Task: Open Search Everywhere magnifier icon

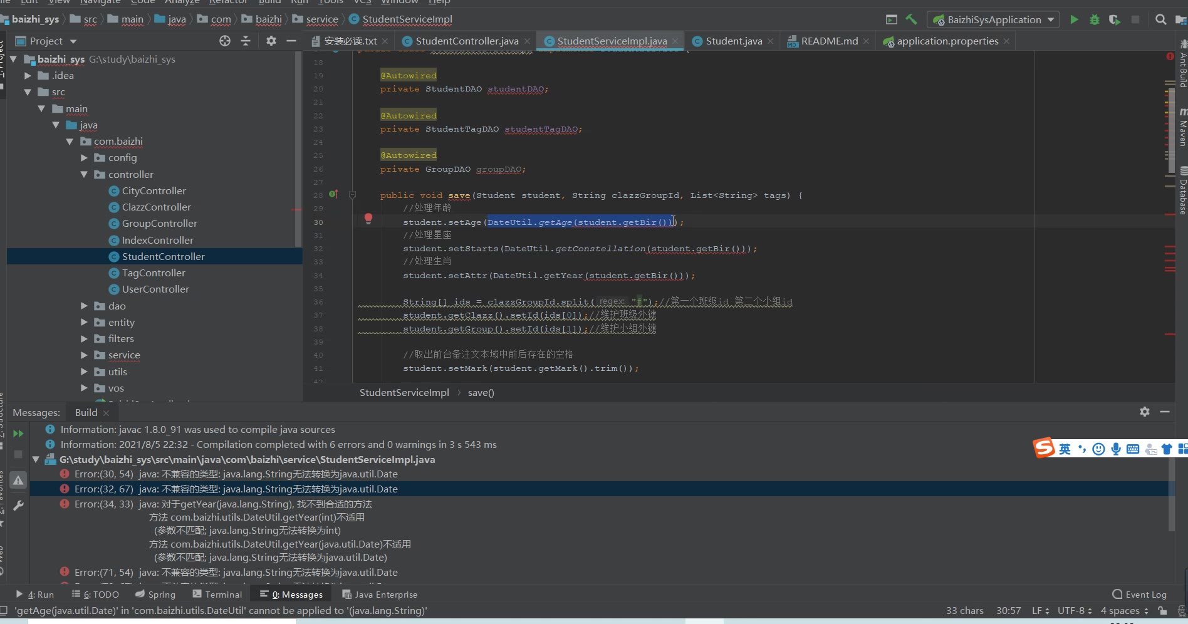Action: [x=1160, y=19]
